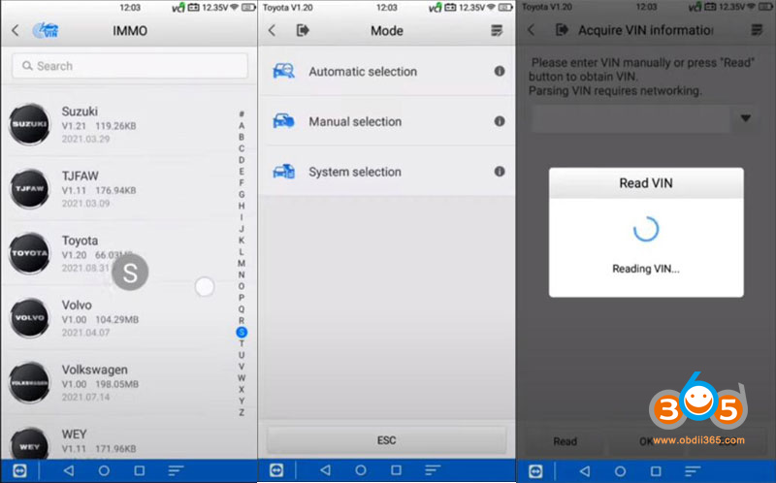Select TJFAW V1.11 entry text
Viewport: 776px width, 483px height.
pyautogui.click(x=99, y=189)
